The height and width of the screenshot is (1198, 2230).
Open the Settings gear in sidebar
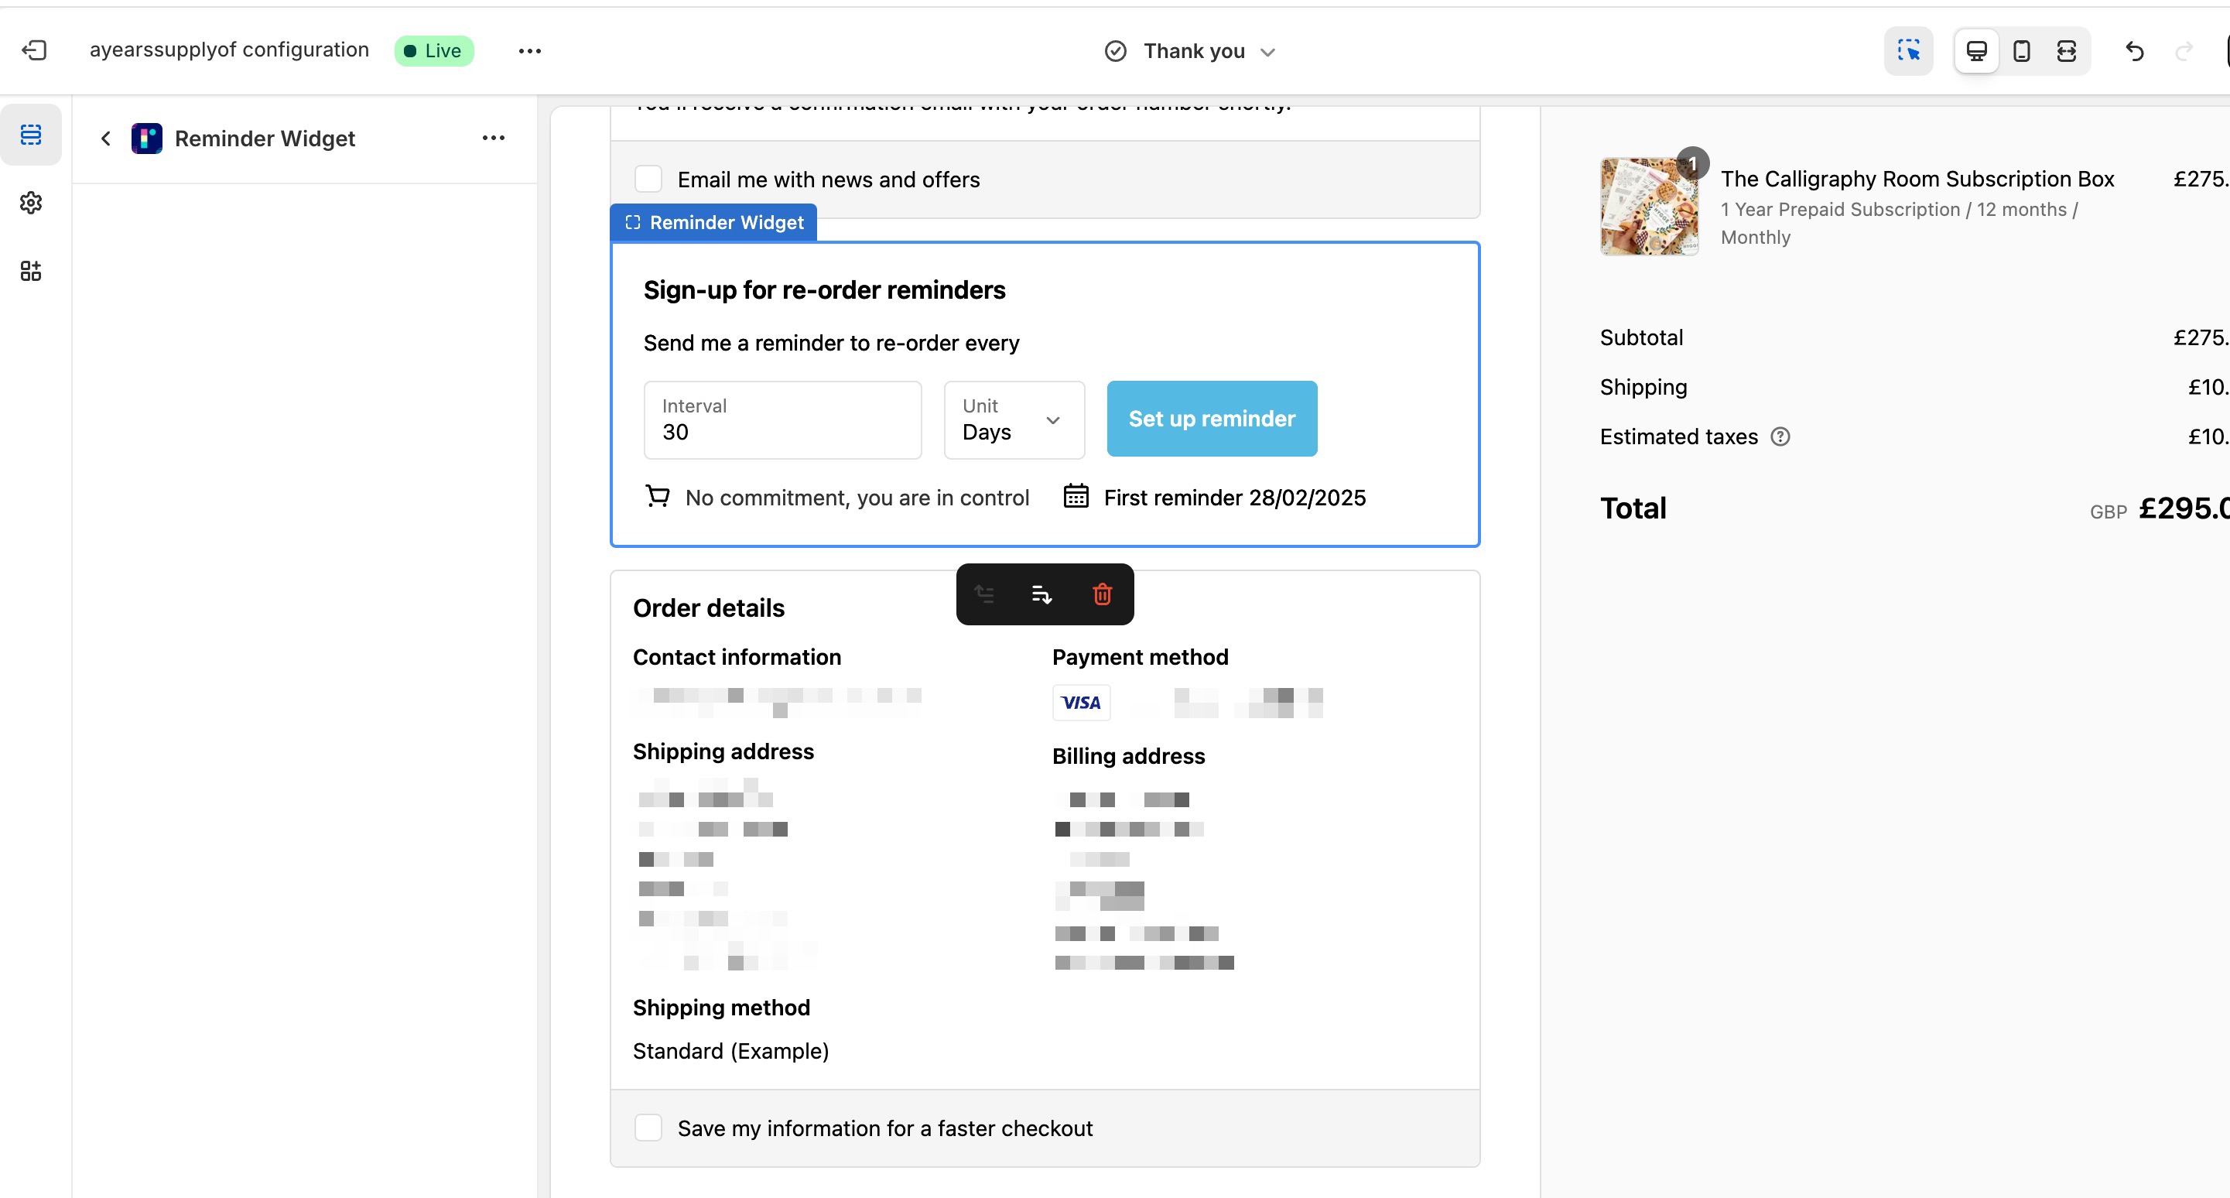31,203
